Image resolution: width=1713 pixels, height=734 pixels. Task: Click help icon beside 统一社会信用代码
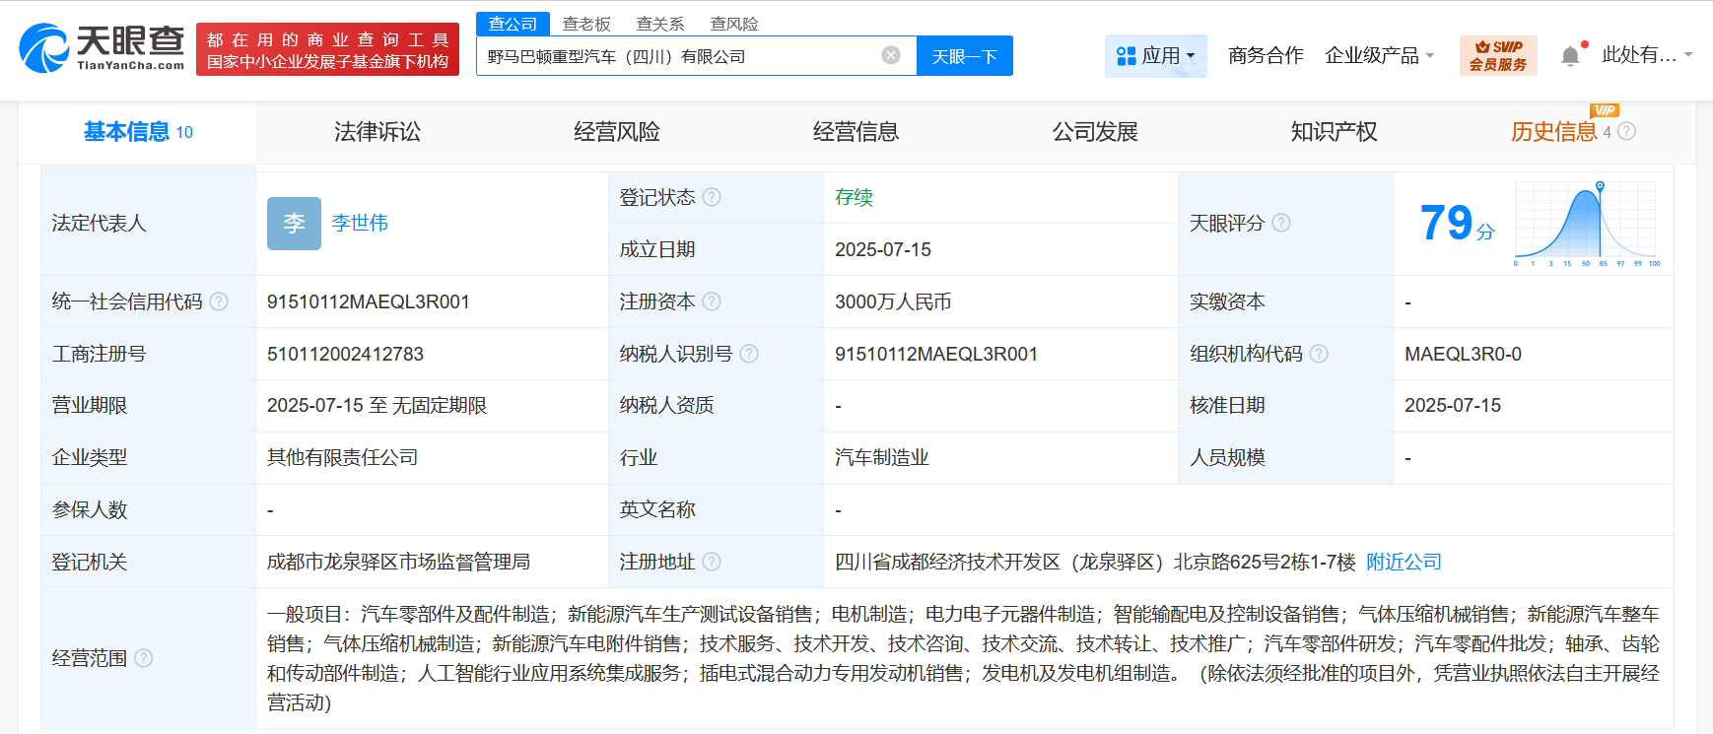click(x=219, y=301)
